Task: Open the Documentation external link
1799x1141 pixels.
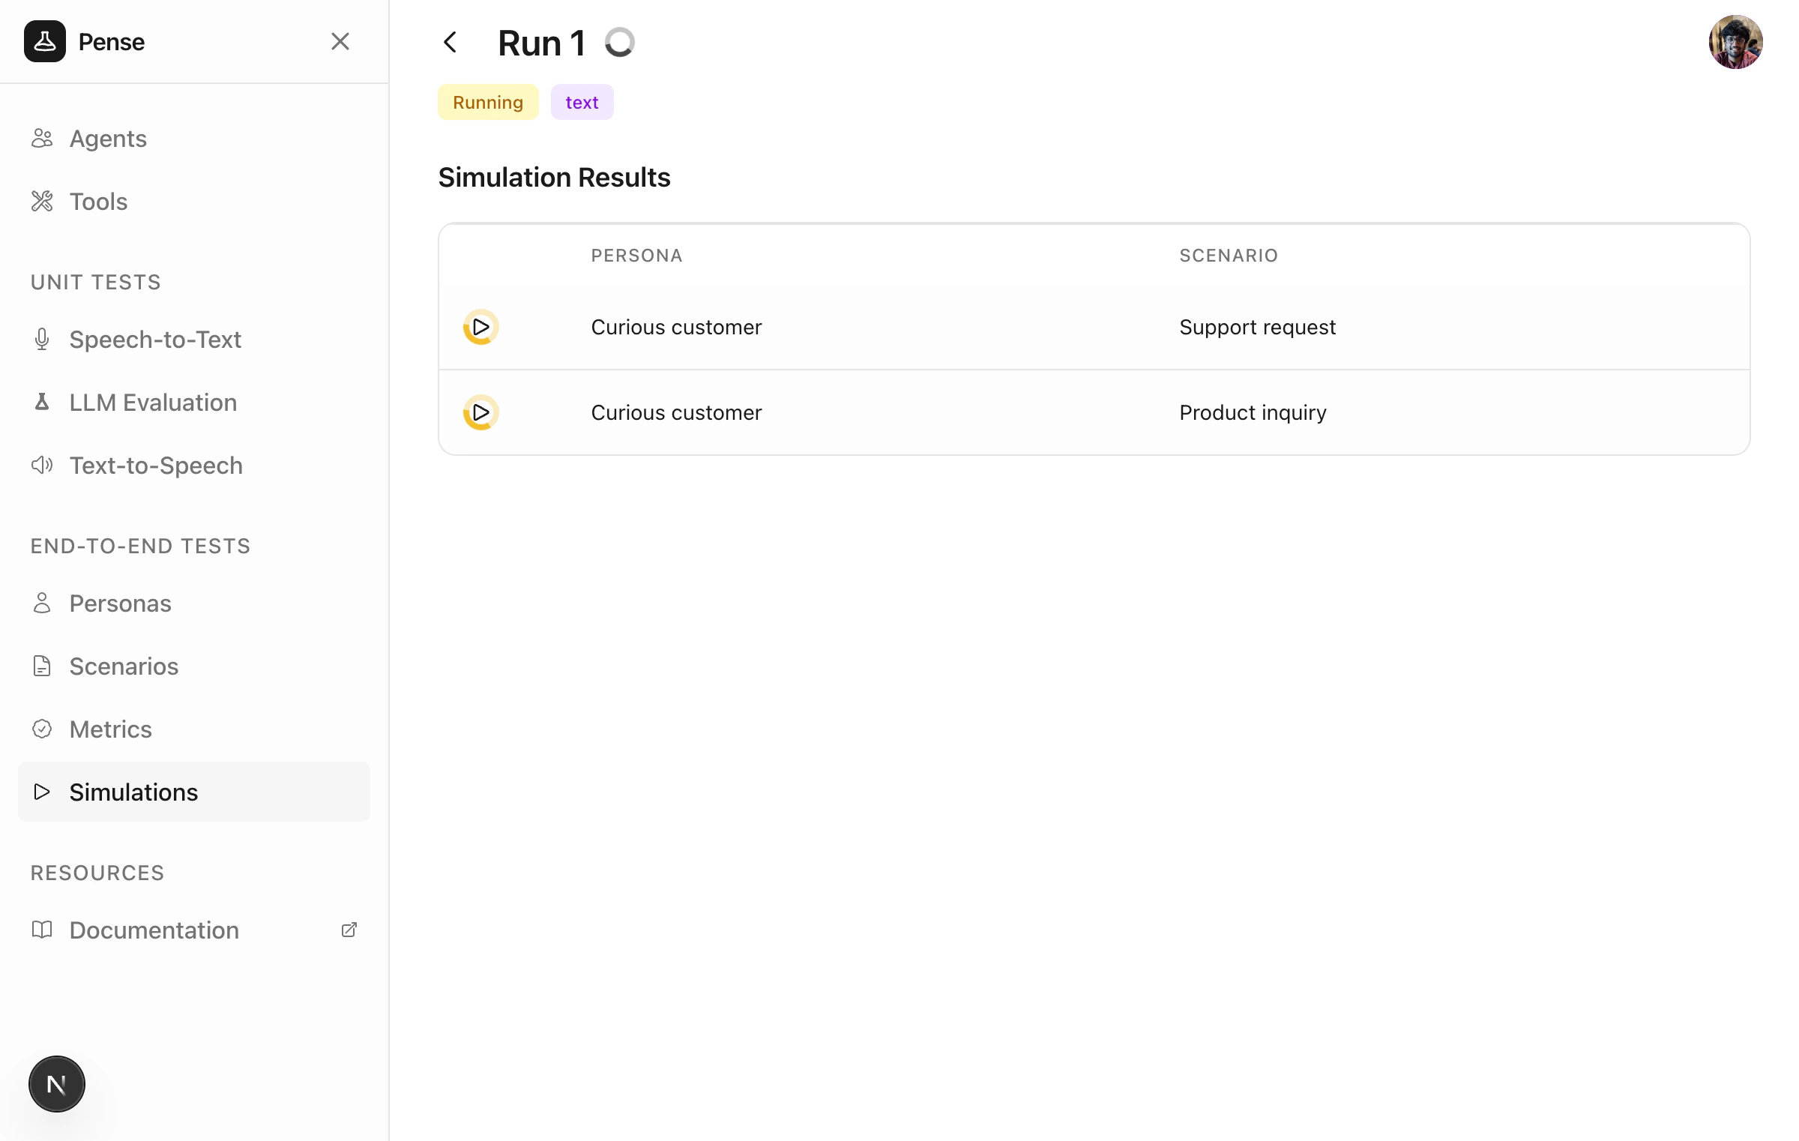Action: tap(154, 930)
